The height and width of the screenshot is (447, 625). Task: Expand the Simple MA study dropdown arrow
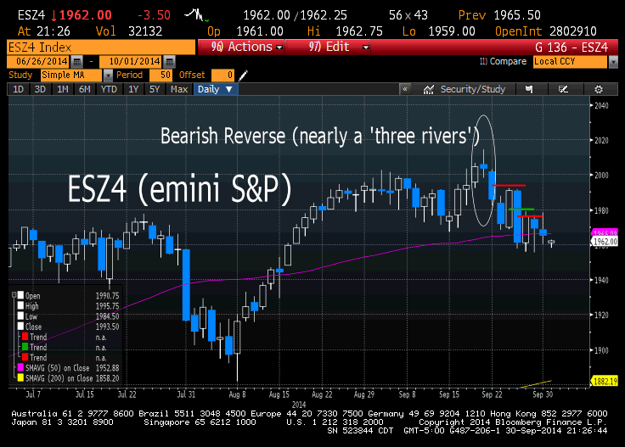108,75
